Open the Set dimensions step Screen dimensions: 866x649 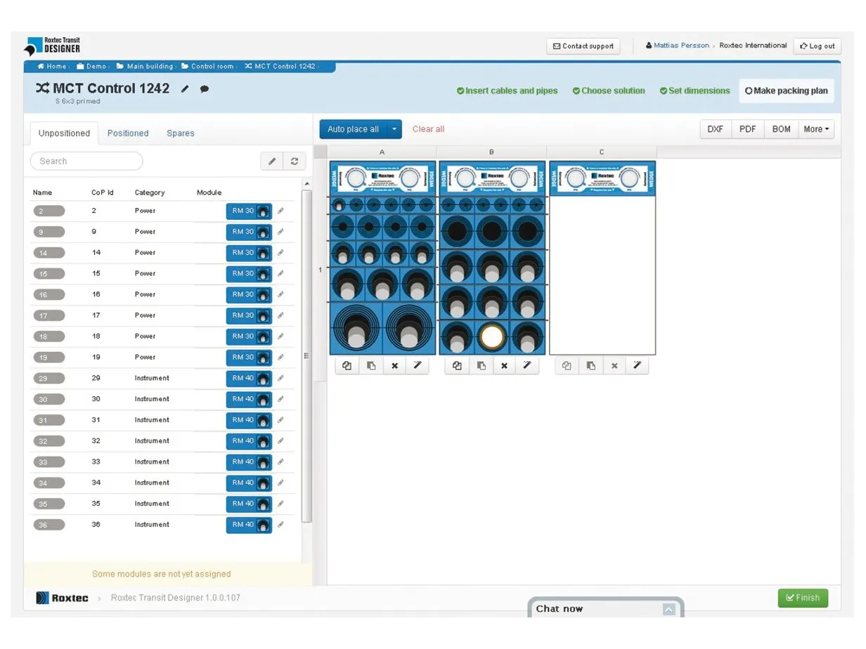[694, 91]
